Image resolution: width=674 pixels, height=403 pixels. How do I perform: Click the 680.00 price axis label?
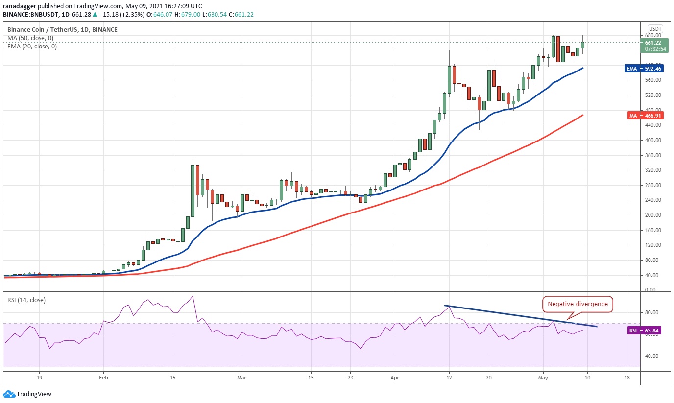point(653,35)
